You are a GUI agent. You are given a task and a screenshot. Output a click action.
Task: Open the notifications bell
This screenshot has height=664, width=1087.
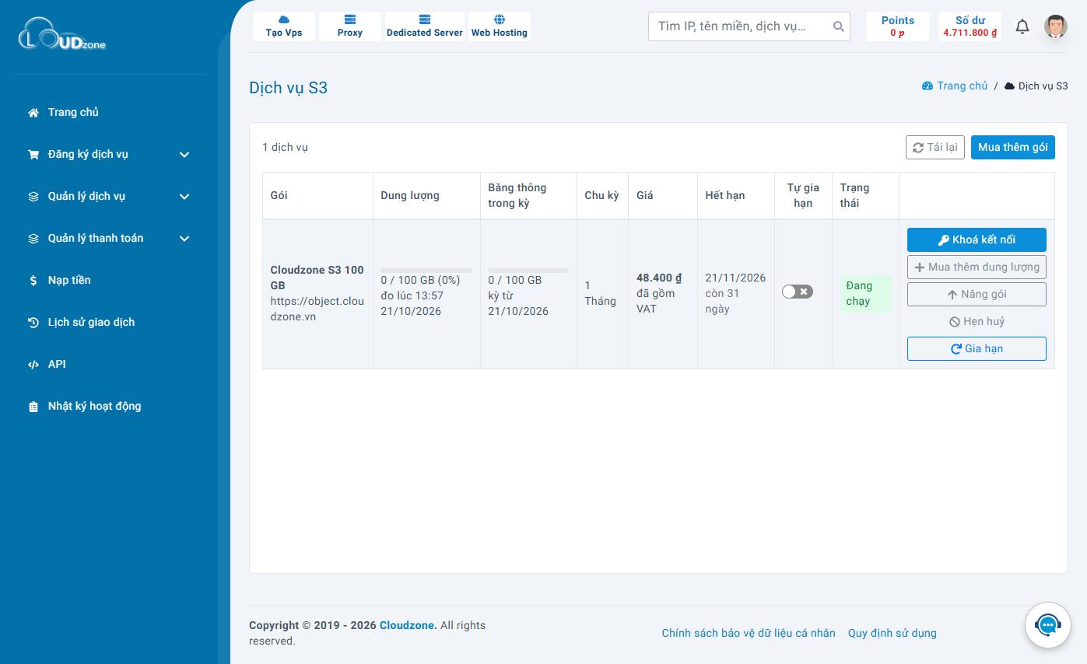(1022, 26)
